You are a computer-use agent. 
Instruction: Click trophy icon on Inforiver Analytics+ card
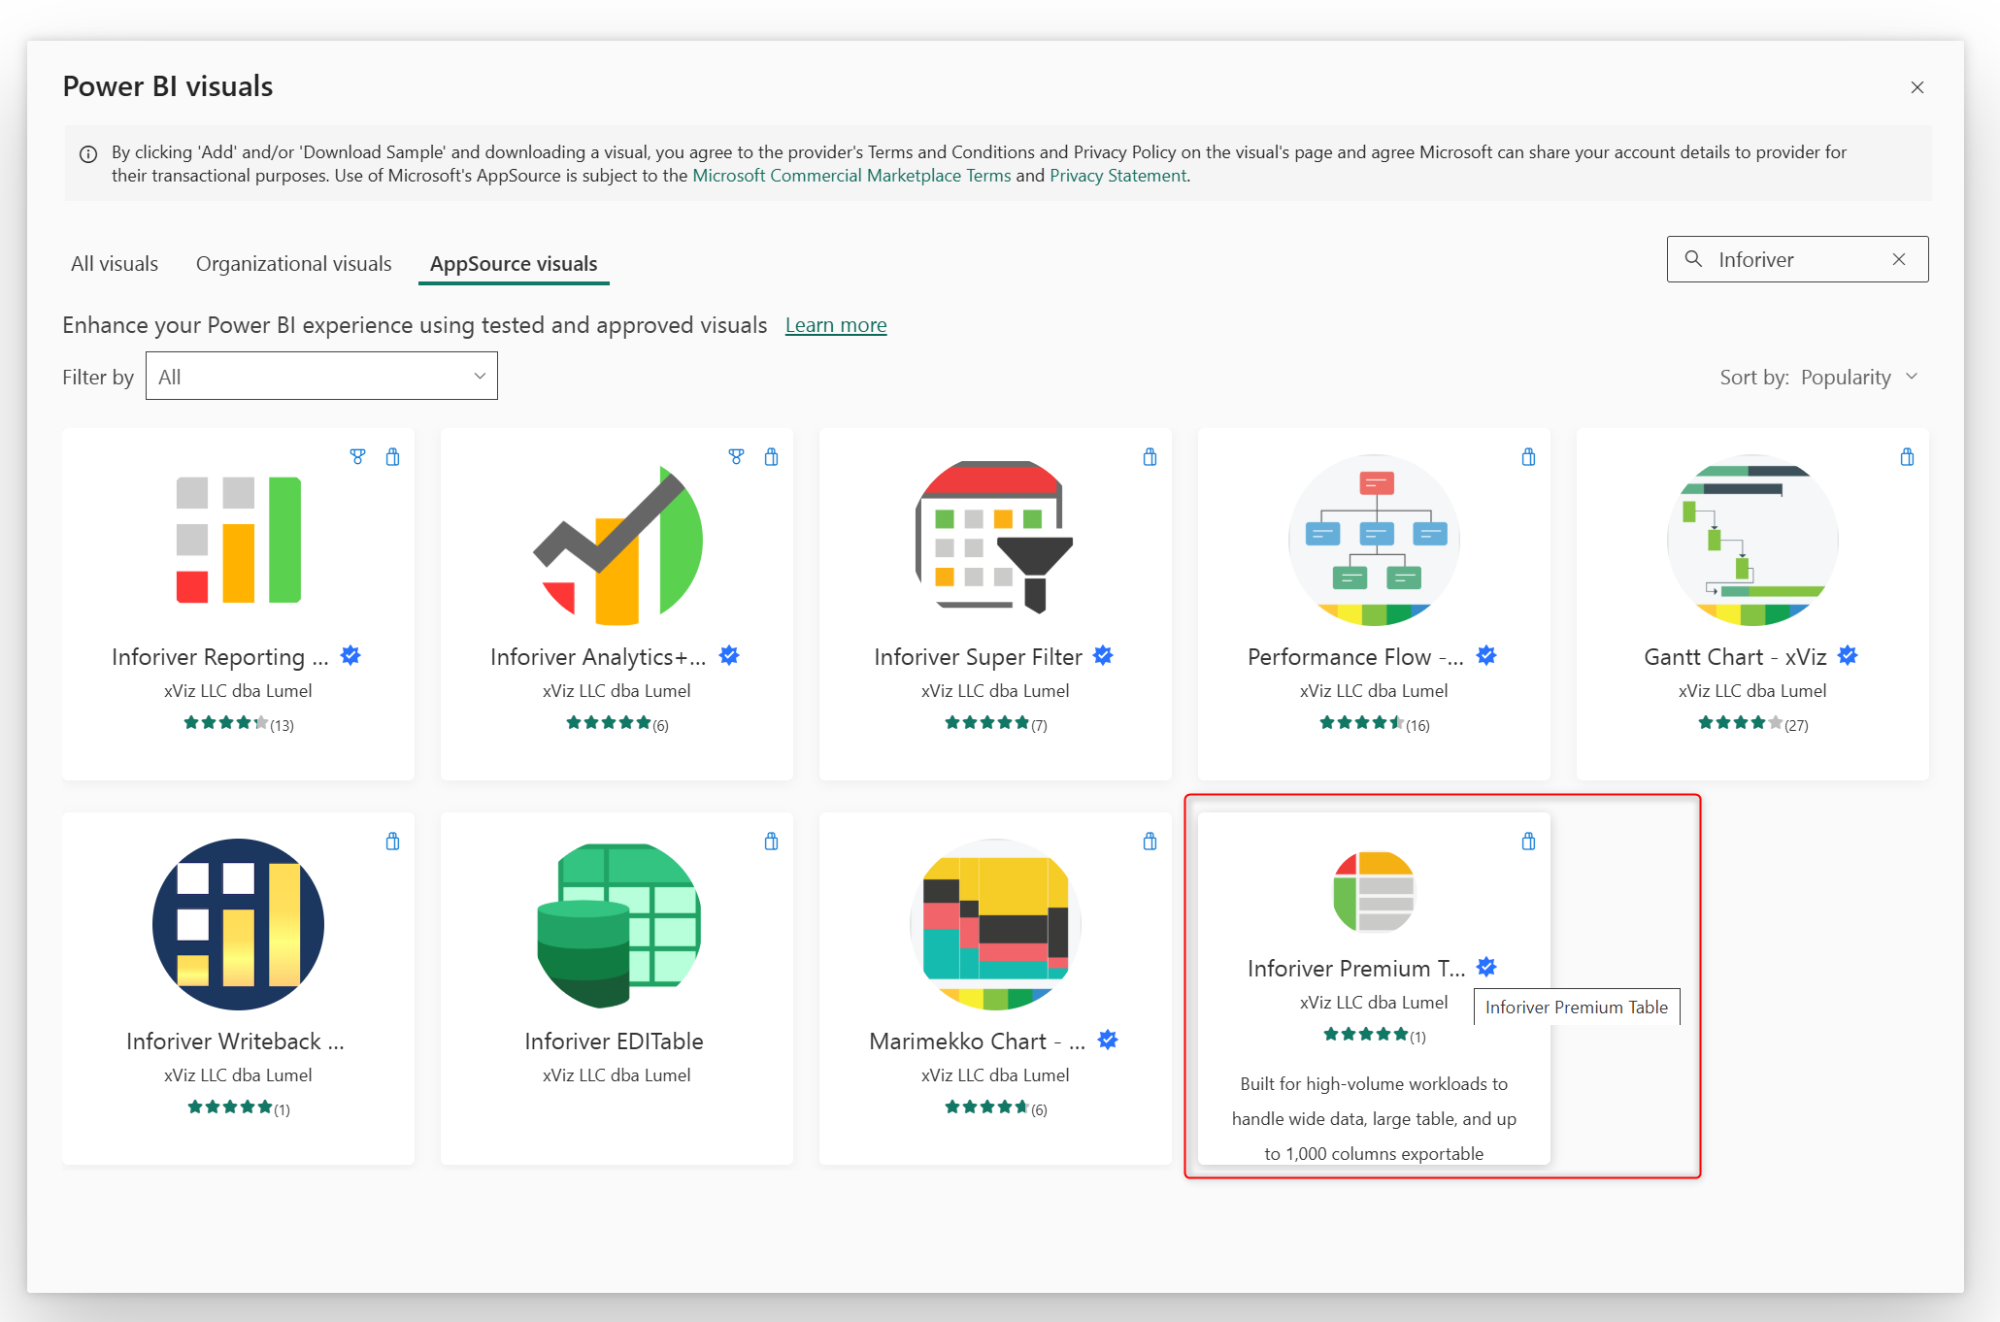[736, 457]
